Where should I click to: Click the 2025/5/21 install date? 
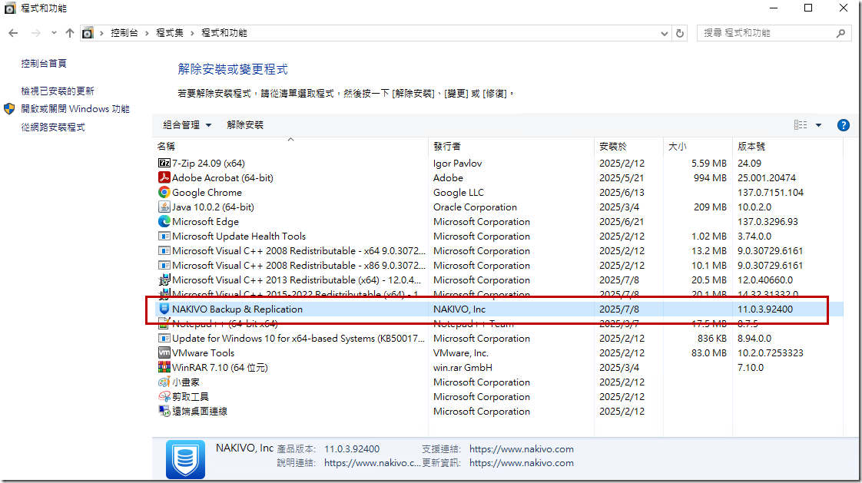(622, 177)
